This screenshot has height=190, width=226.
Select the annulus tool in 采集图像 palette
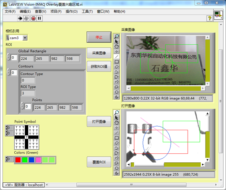coord(117,97)
